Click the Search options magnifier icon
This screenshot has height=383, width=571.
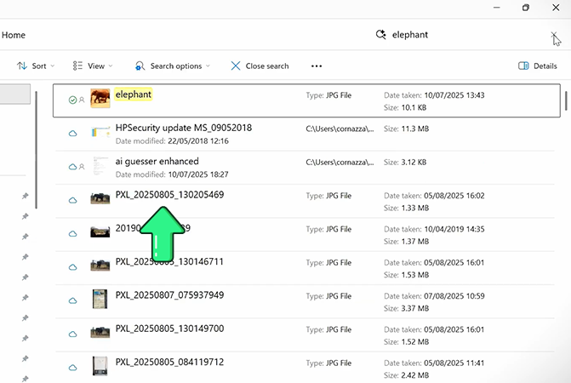(x=140, y=66)
